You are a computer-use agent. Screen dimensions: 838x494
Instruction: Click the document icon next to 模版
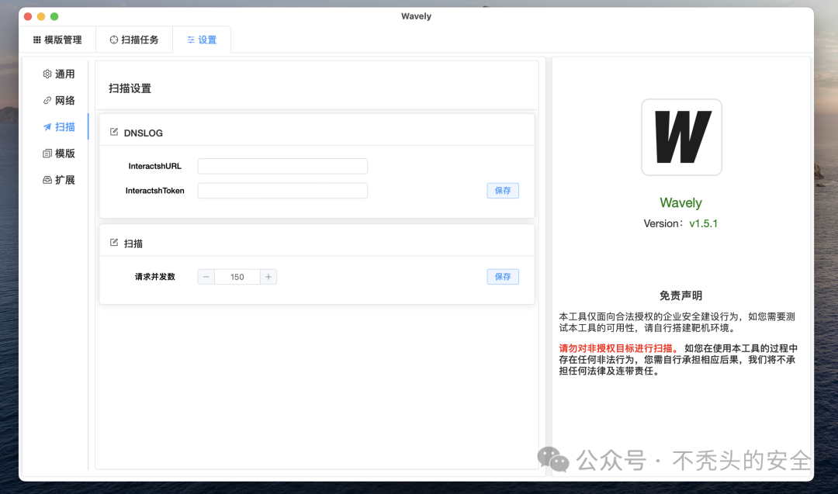click(47, 154)
